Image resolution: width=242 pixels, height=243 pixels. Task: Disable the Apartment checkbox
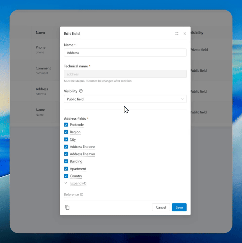(66, 169)
